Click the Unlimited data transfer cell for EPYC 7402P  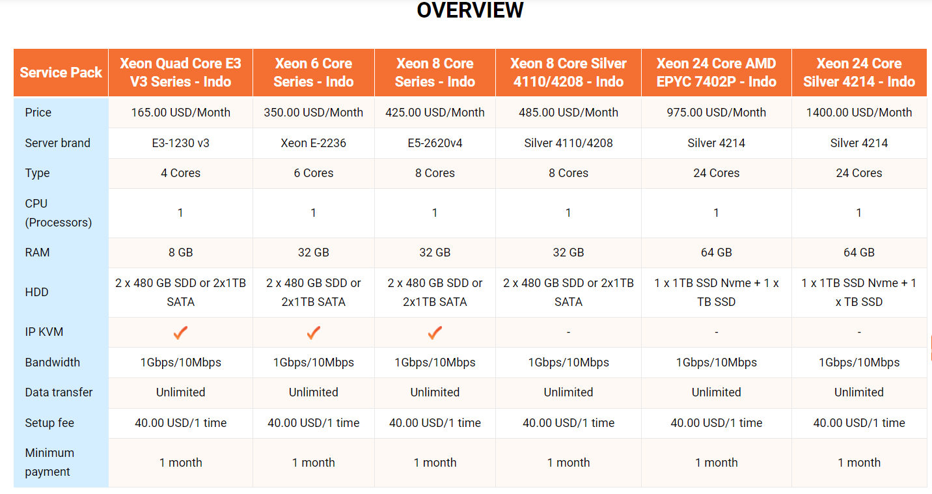click(x=716, y=392)
